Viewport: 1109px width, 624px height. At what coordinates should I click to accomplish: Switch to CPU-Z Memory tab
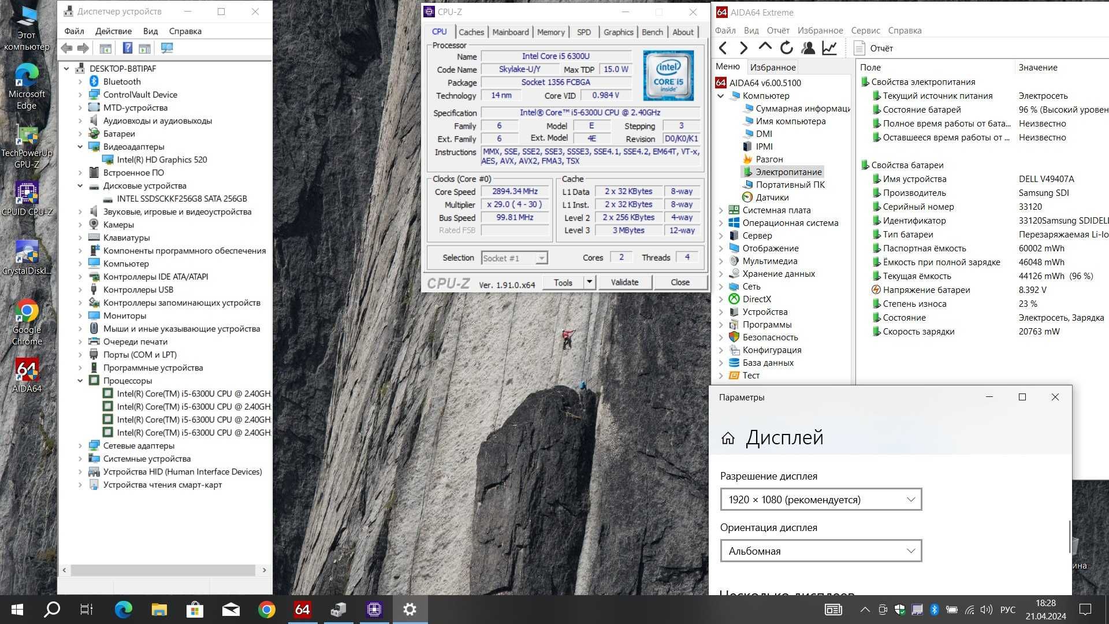(x=551, y=32)
